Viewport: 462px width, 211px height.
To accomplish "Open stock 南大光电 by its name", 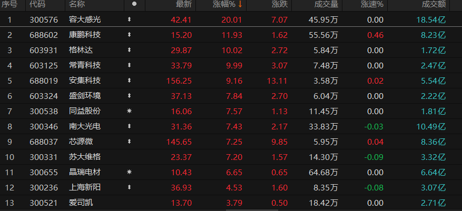I will point(84,127).
